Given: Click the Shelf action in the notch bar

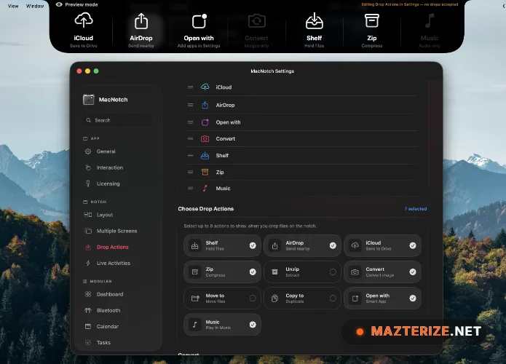Looking at the screenshot, I should (314, 31).
